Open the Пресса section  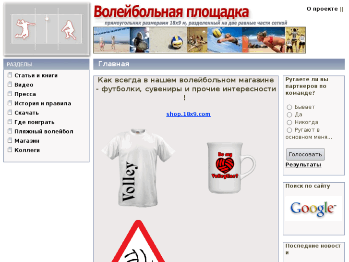pos(25,94)
